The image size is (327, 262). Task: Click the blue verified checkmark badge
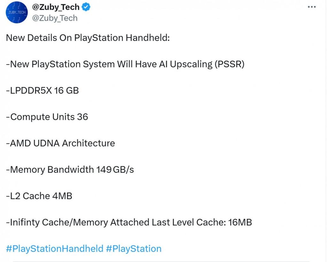click(x=86, y=8)
